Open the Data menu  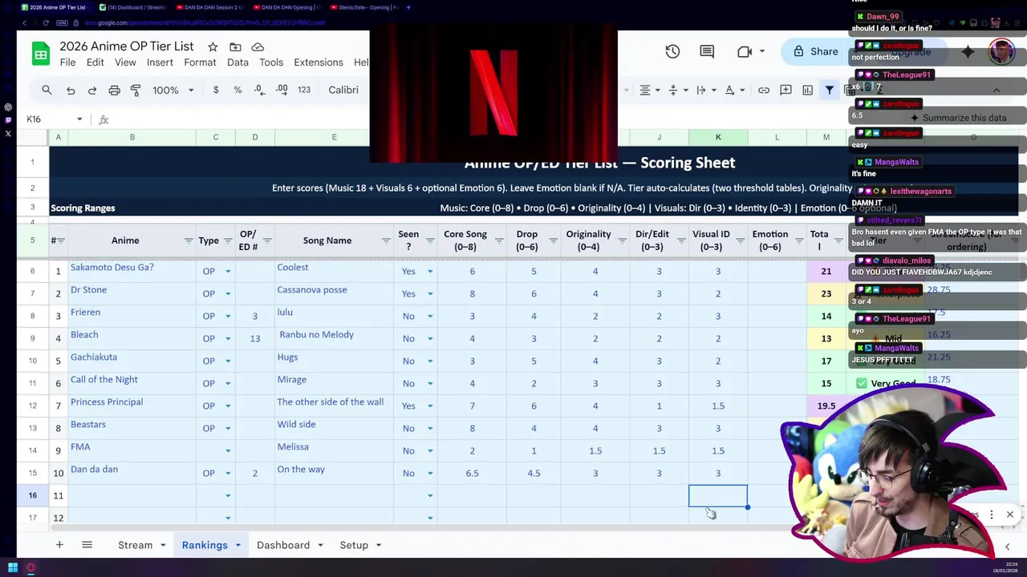coord(237,63)
